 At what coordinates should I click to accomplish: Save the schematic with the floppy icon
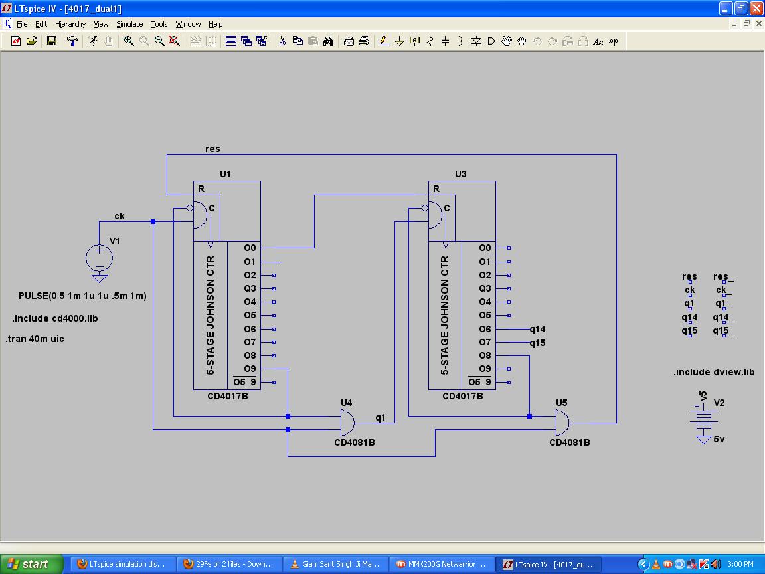(52, 41)
